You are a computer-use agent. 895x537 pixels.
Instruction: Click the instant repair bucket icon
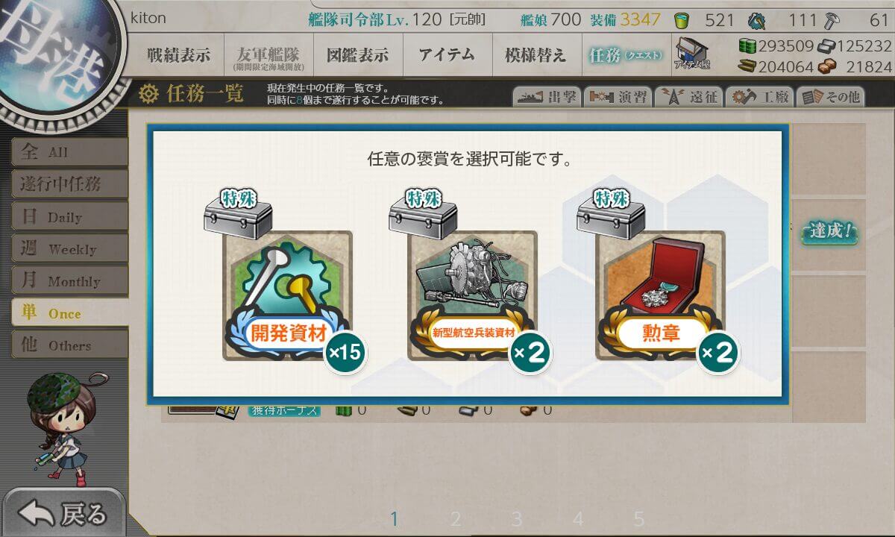coord(681,20)
